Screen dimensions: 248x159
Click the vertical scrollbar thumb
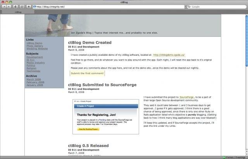246,41
